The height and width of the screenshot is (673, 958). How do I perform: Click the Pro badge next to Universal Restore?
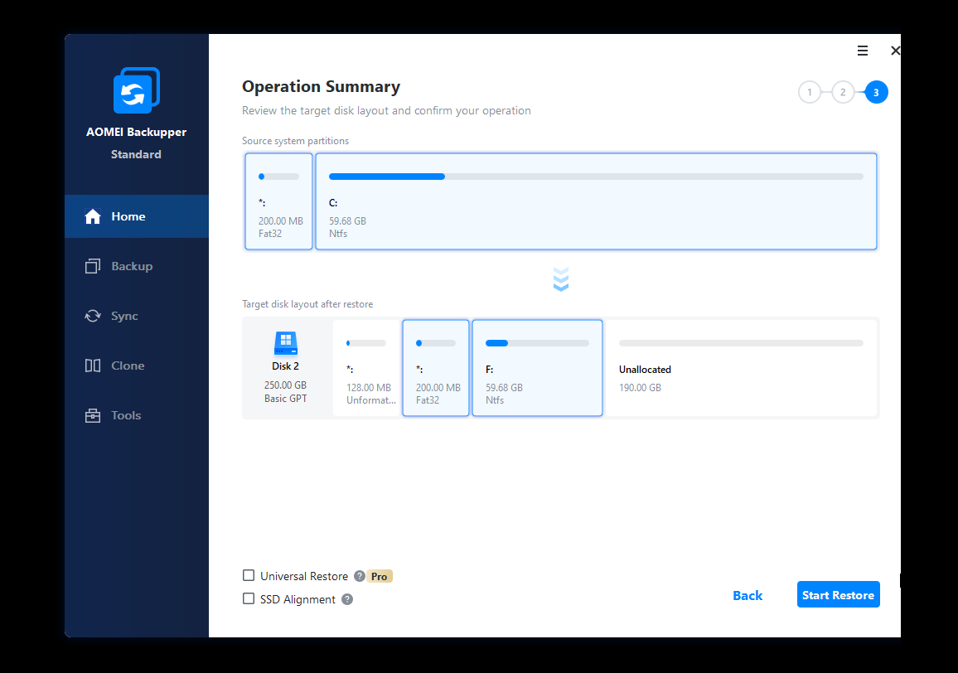[x=380, y=576]
